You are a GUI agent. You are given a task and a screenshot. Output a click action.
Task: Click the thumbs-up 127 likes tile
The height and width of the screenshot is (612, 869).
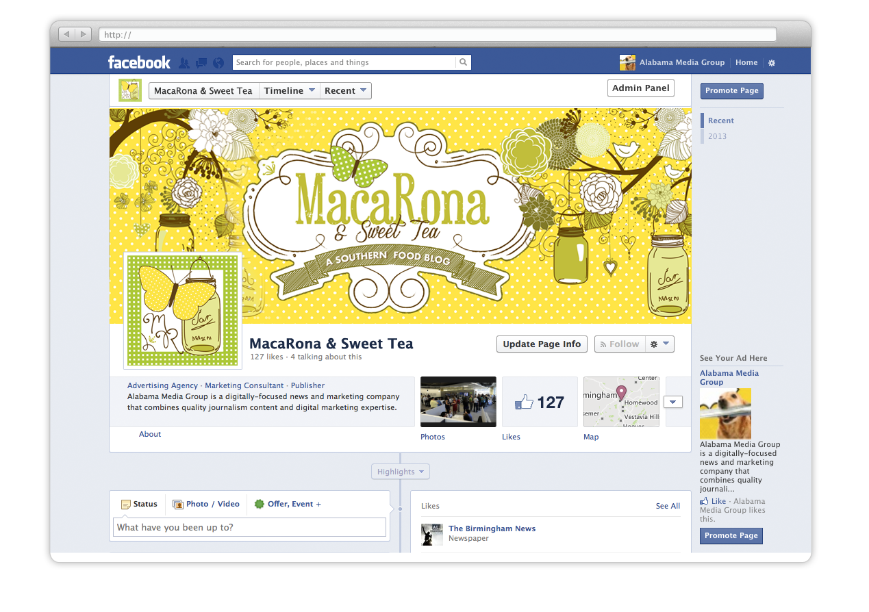540,402
